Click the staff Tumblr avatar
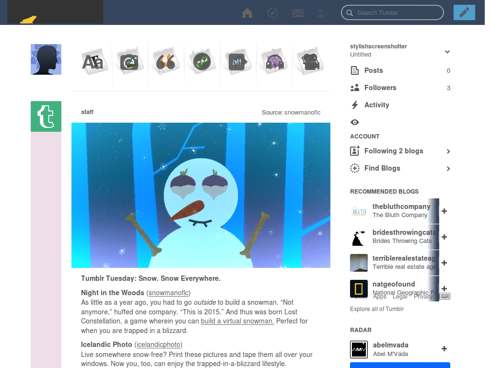Screen dimensions: 491x368 click(x=46, y=116)
